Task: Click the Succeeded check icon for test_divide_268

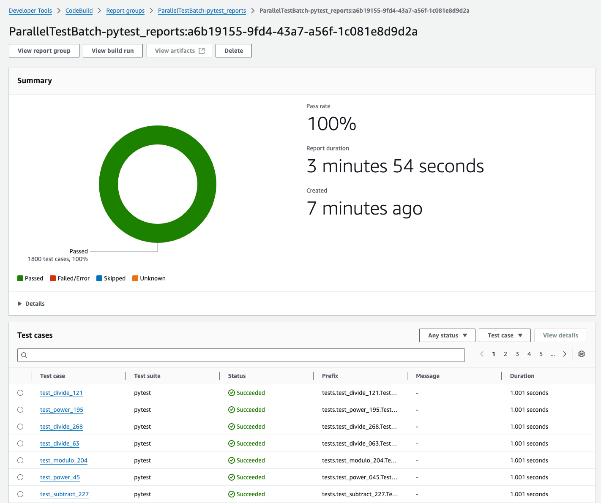Action: pyautogui.click(x=232, y=427)
